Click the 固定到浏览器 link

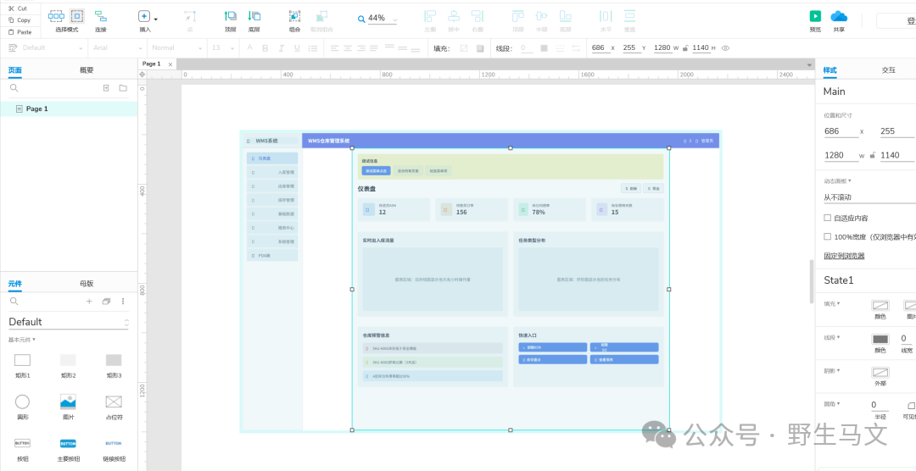pyautogui.click(x=844, y=256)
